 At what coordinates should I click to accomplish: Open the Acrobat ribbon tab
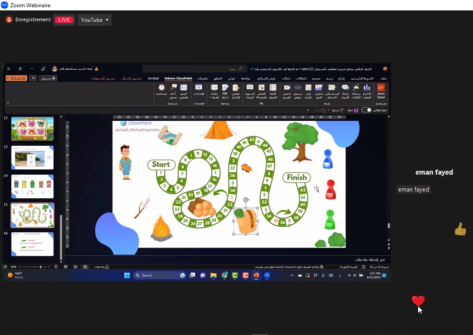pyautogui.click(x=153, y=78)
